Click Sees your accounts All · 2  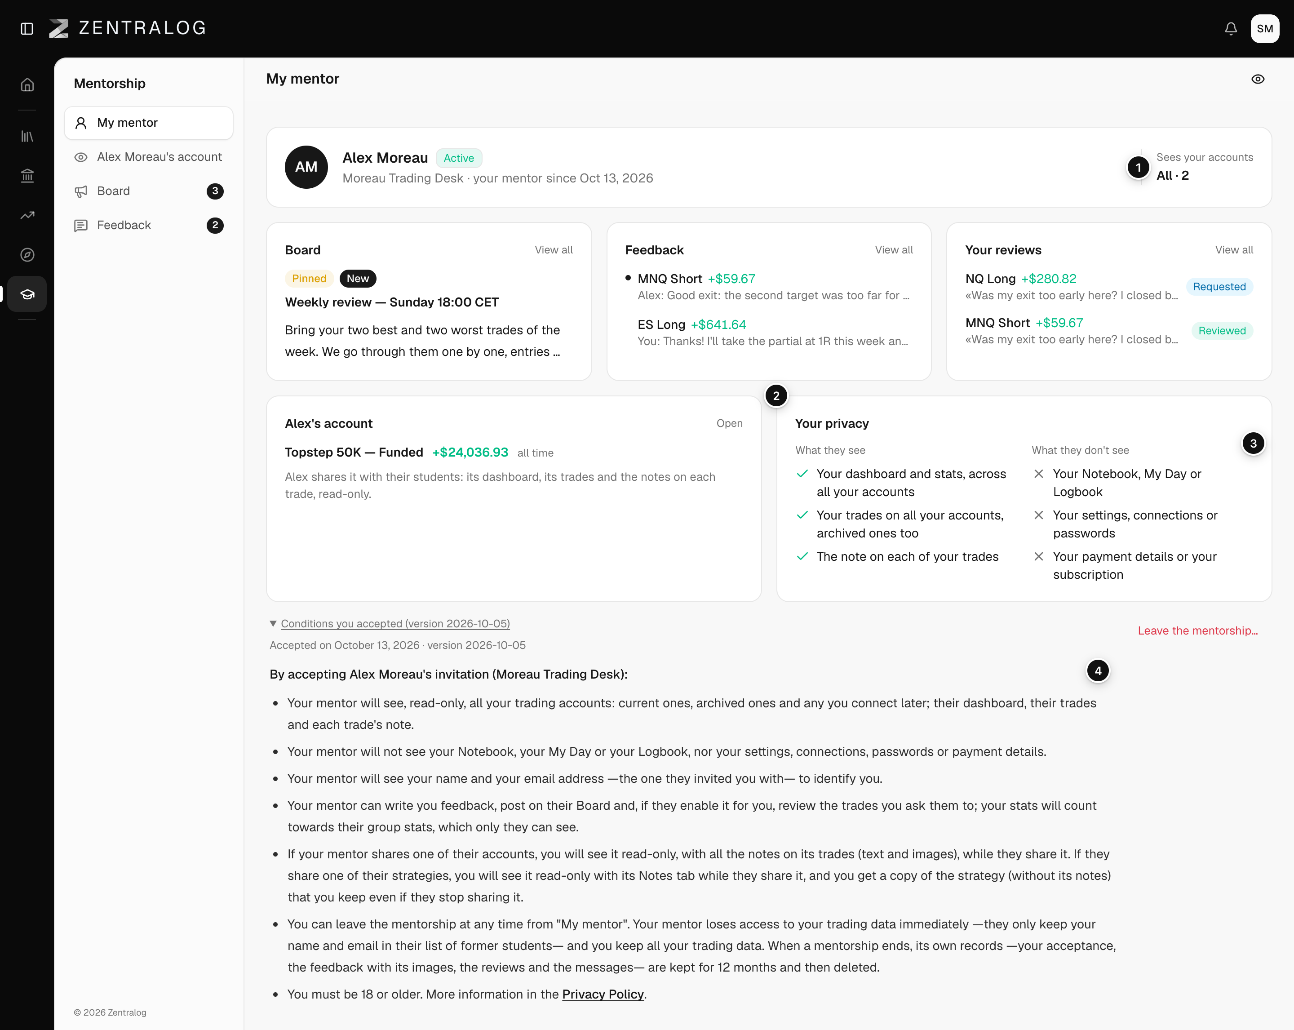(x=1204, y=166)
